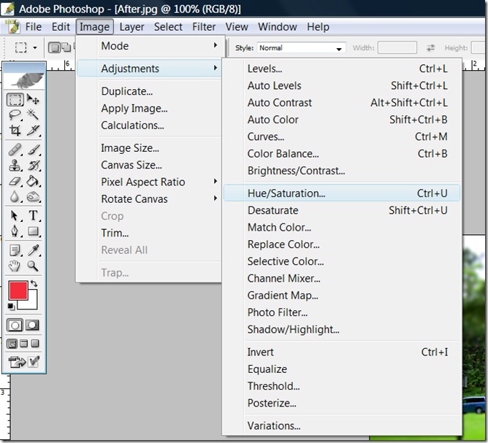Expand the Rotate Canvas submenu
Viewport: 488px width, 443px height.
tap(150, 199)
